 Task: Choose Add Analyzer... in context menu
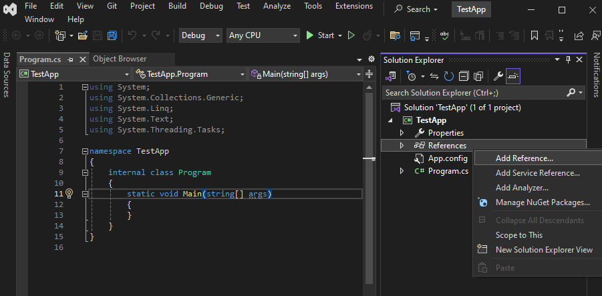coord(539,188)
